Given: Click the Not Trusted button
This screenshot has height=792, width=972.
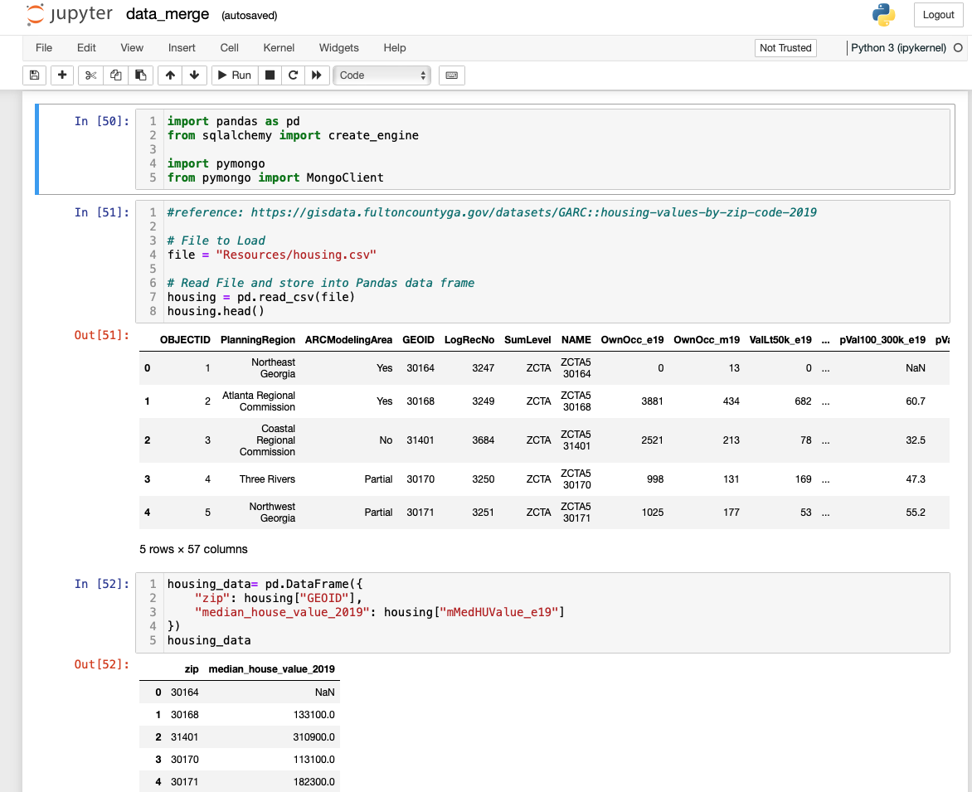Looking at the screenshot, I should pos(785,48).
